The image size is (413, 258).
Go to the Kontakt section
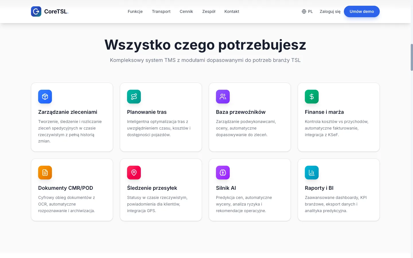point(232,11)
